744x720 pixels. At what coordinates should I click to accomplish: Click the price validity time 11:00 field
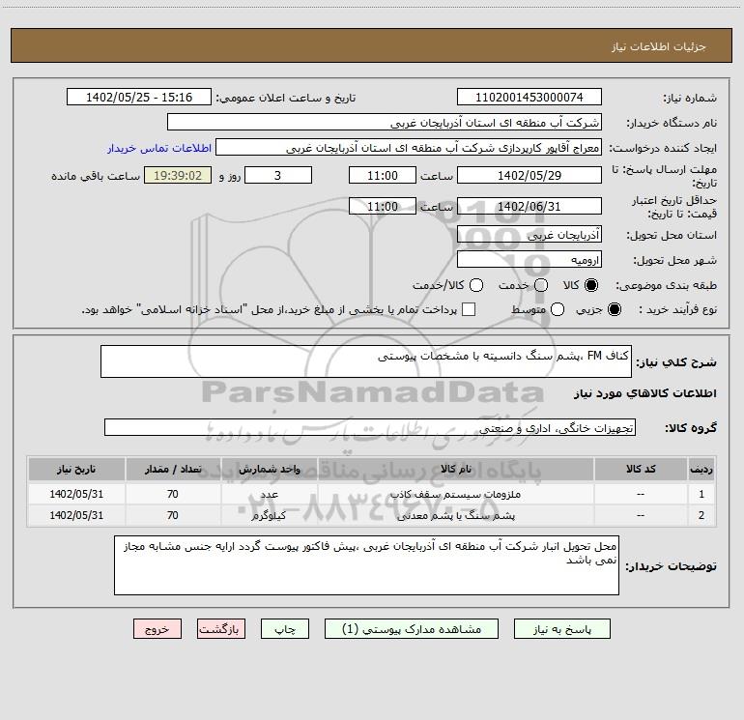point(383,206)
